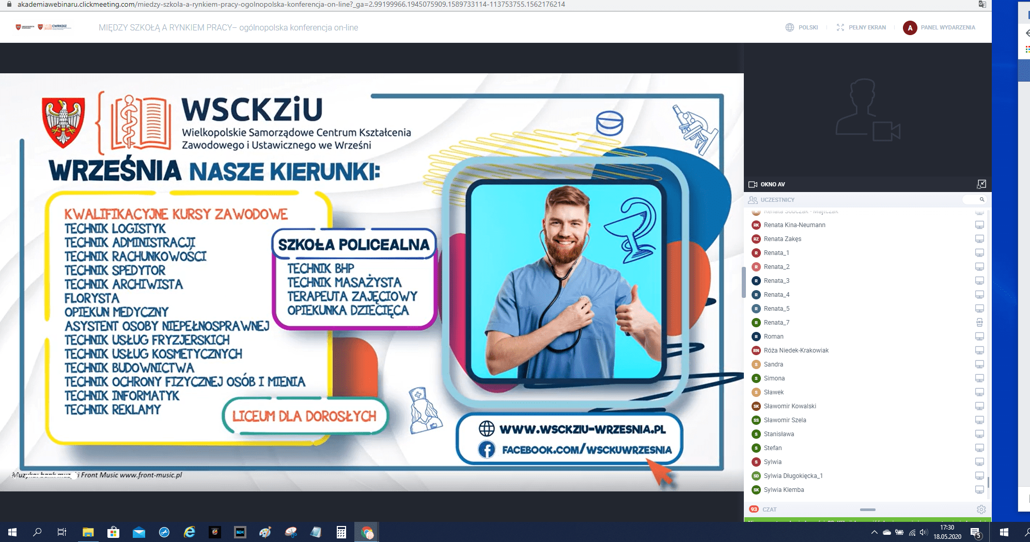Screen dimensions: 1030x542
Task: Click the participants list scrollbar
Action: coord(988,482)
